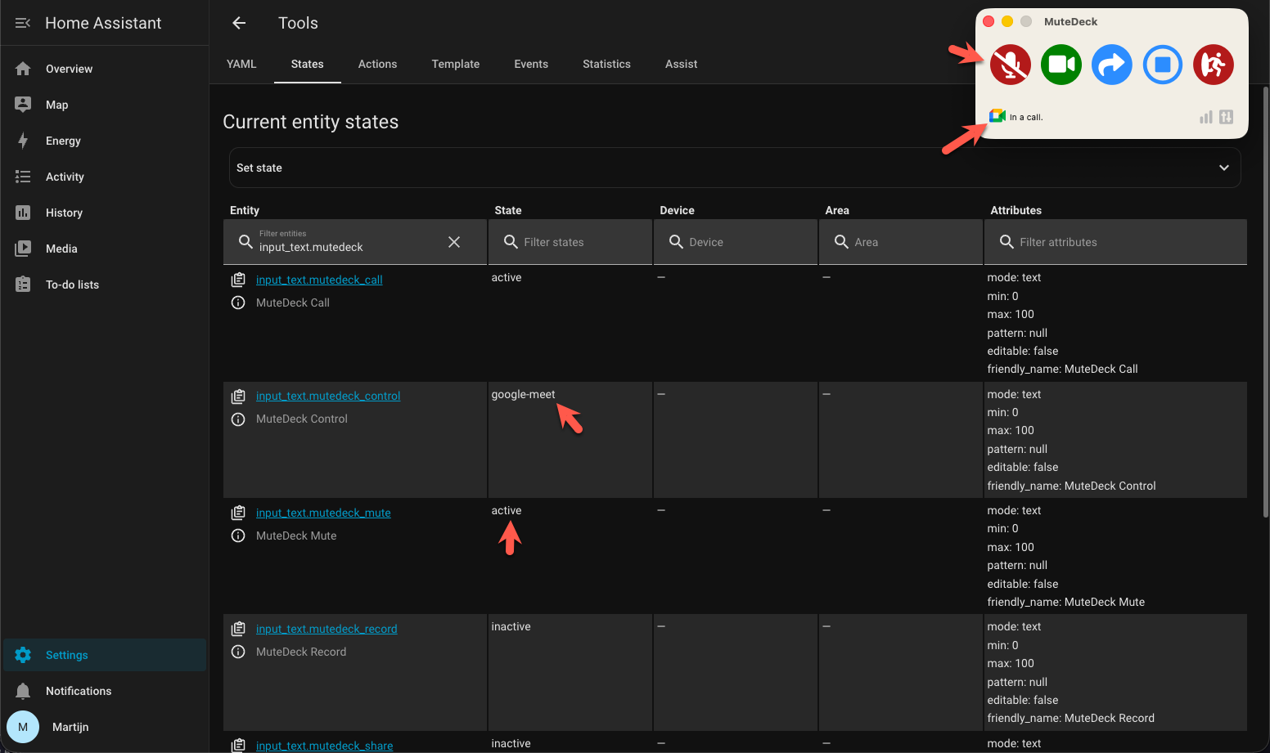
Task: Focus the Filter attributes field
Action: pyautogui.click(x=1115, y=242)
